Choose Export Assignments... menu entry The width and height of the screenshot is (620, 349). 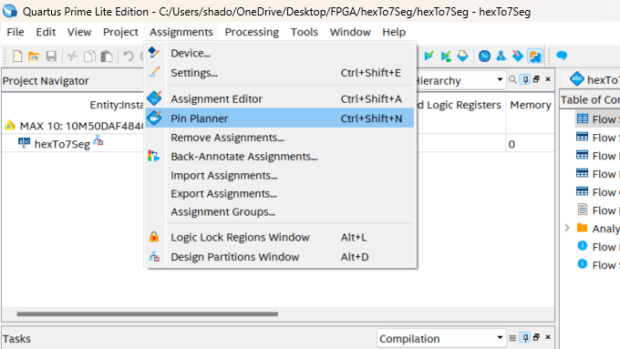pos(280,194)
